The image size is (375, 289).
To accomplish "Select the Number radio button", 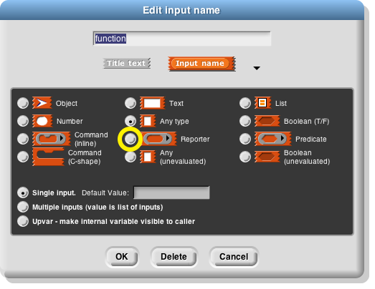I will click(x=23, y=121).
